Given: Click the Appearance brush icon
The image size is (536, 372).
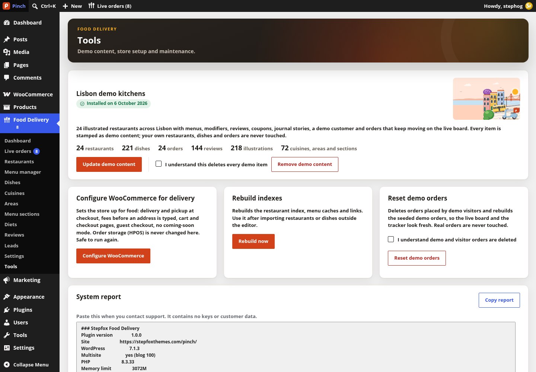Looking at the screenshot, I should coord(7,297).
